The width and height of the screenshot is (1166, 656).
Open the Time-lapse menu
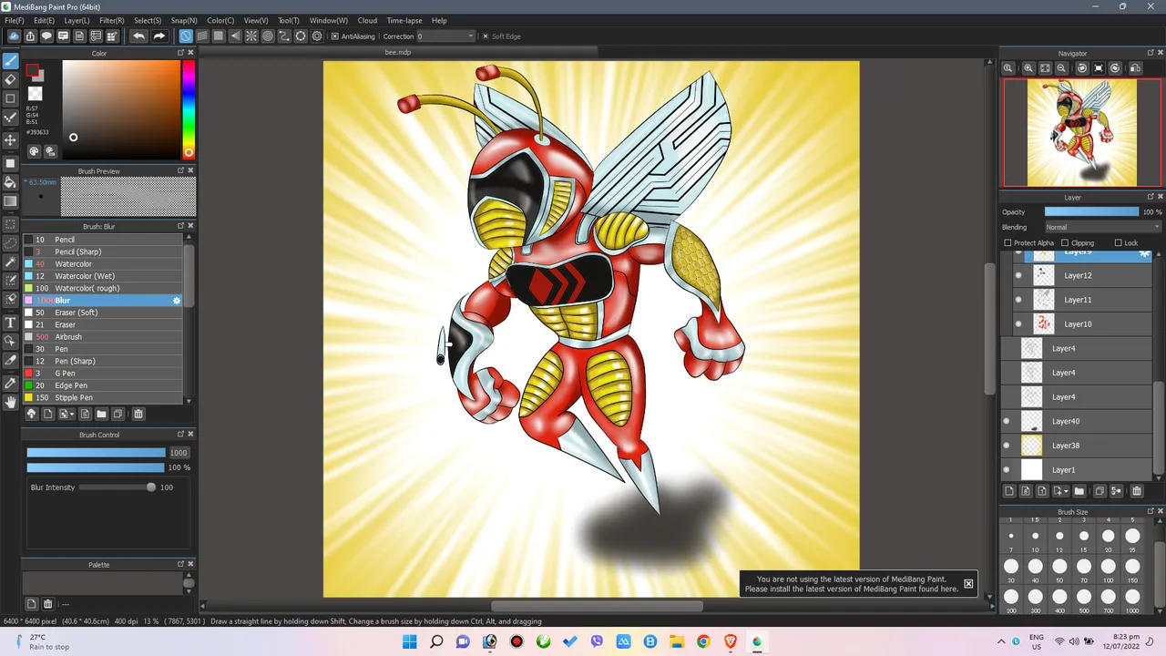(404, 20)
